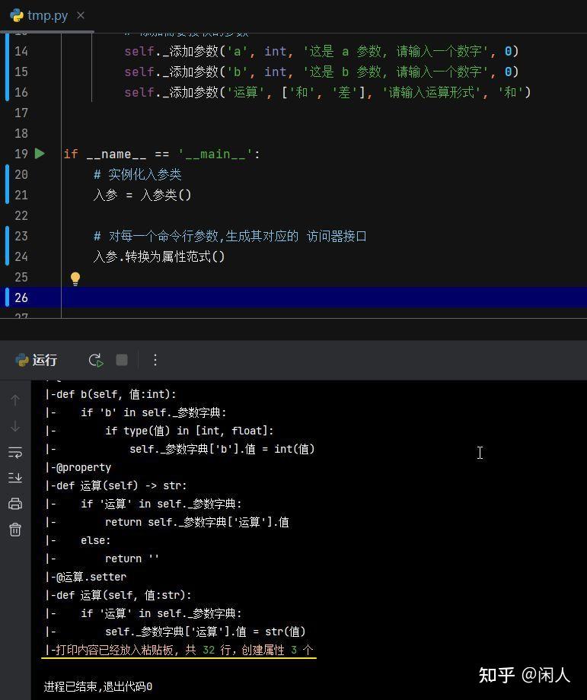Close the tmp.py tab
Viewport: 587px width, 700px height.
point(81,16)
